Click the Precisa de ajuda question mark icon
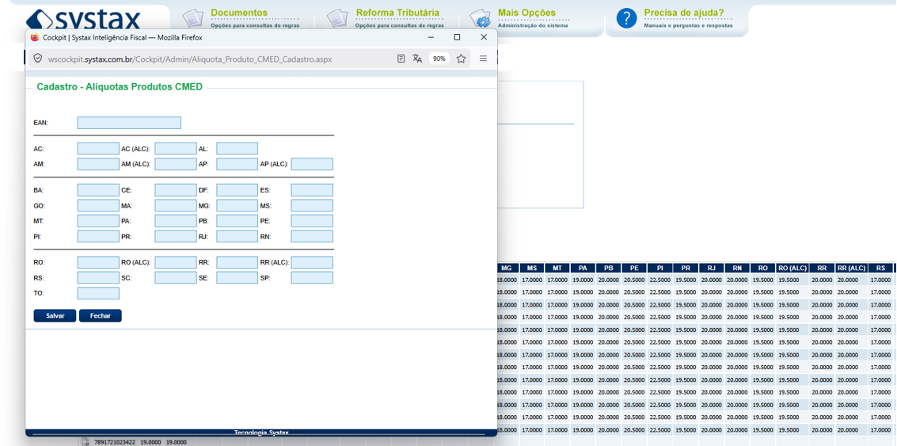The width and height of the screenshot is (897, 446). 626,19
